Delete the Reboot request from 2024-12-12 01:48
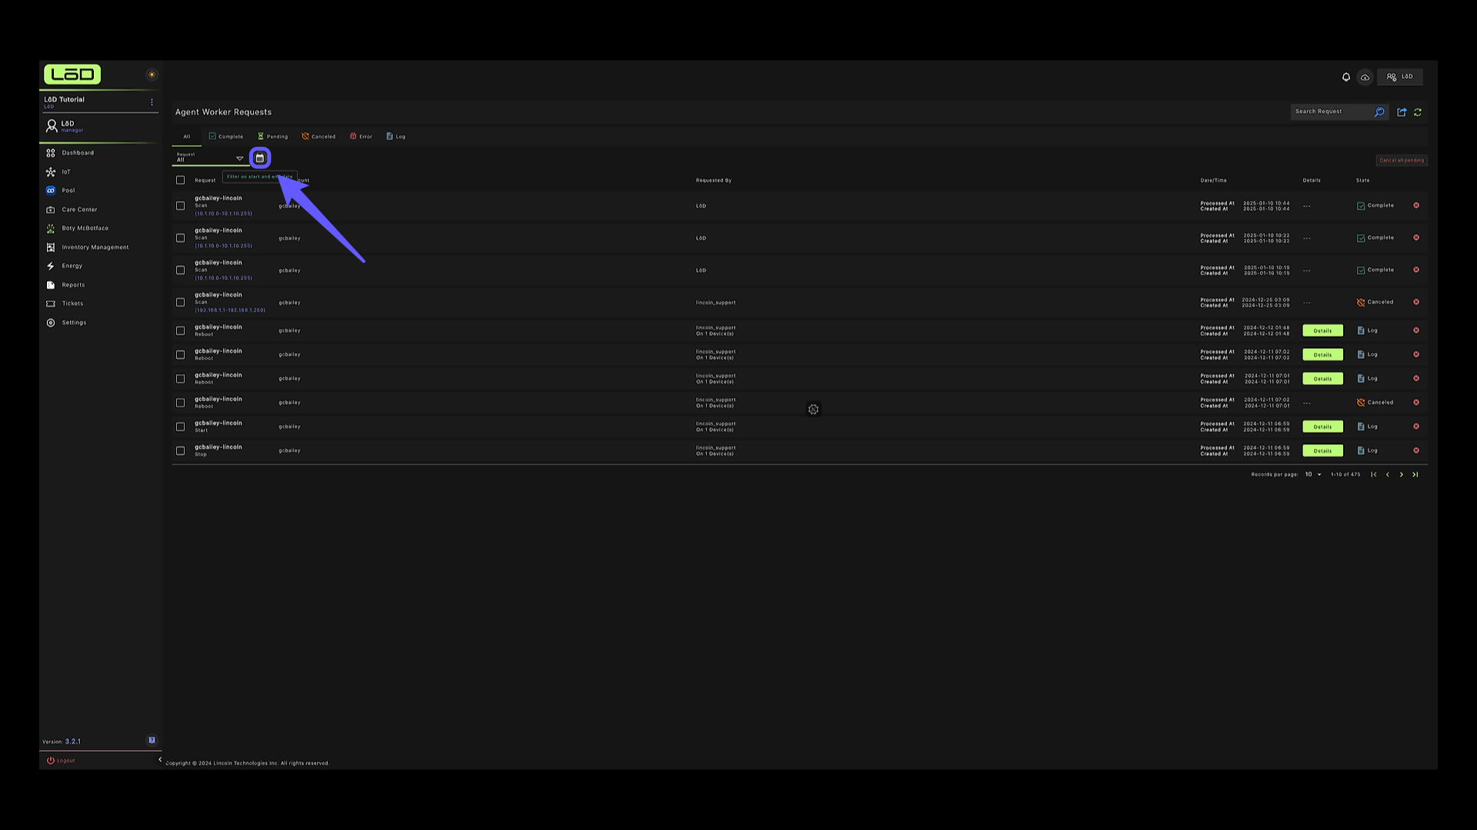 click(1416, 330)
